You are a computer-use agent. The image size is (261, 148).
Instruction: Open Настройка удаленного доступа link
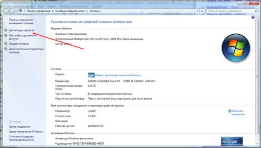22,37
